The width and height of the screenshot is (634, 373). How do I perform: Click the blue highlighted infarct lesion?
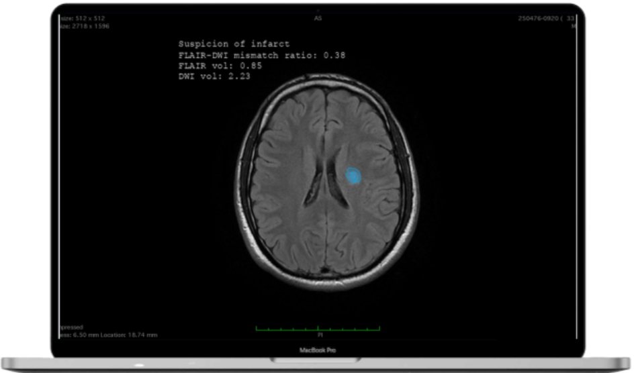353,175
